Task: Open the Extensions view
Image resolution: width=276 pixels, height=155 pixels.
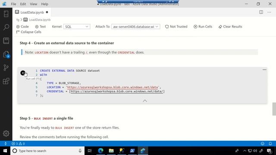Action: 6,81
